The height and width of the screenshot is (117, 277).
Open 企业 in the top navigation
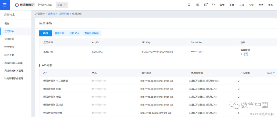point(252,5)
